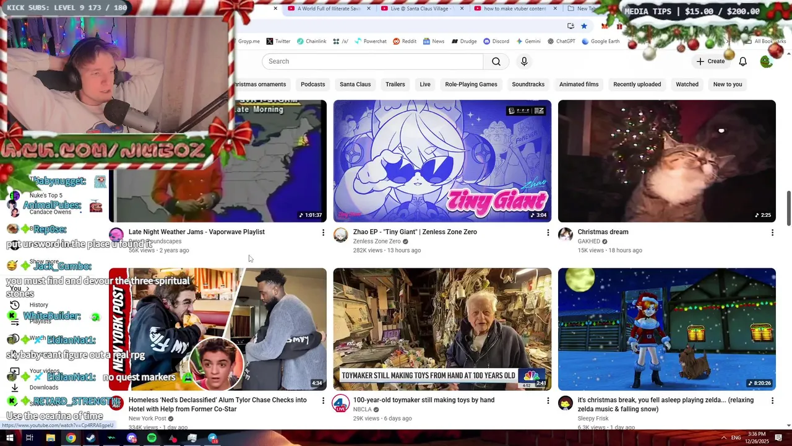Play the Tiny Giant video thumbnail

442,161
